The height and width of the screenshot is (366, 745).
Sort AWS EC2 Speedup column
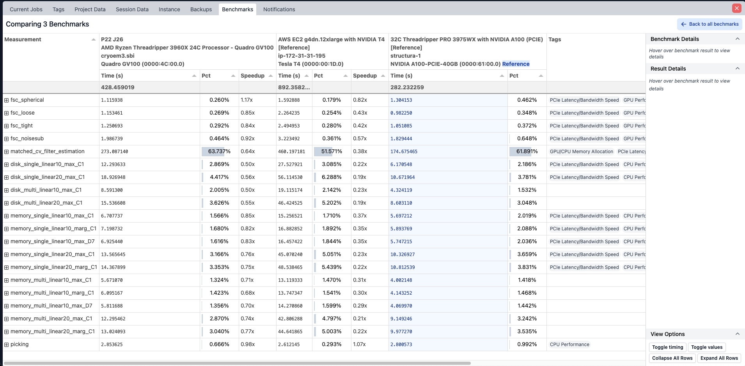pos(383,76)
